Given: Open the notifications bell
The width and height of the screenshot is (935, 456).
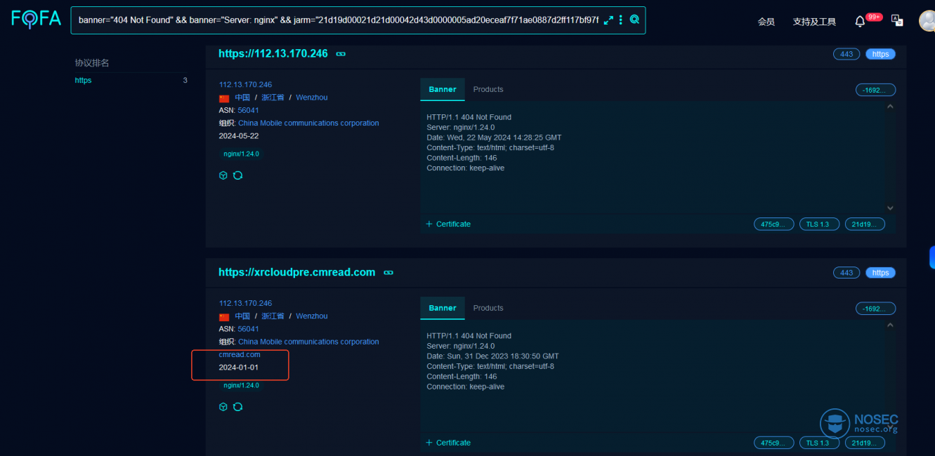Looking at the screenshot, I should click(x=860, y=22).
